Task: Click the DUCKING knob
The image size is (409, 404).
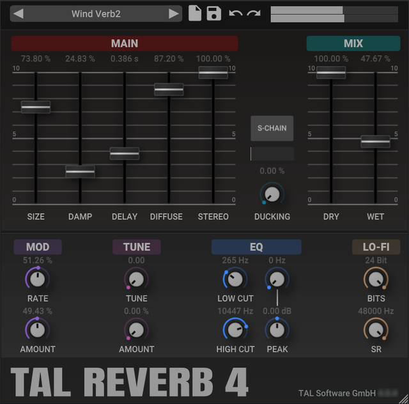Action: click(x=272, y=194)
